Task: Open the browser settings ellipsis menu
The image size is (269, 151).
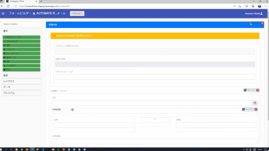Action: [x=266, y=7]
